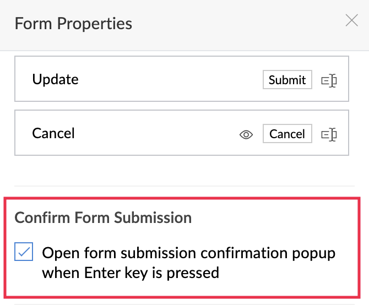Screen dimensions: 369x305
Task: Click the Form Properties panel title
Action: (73, 24)
